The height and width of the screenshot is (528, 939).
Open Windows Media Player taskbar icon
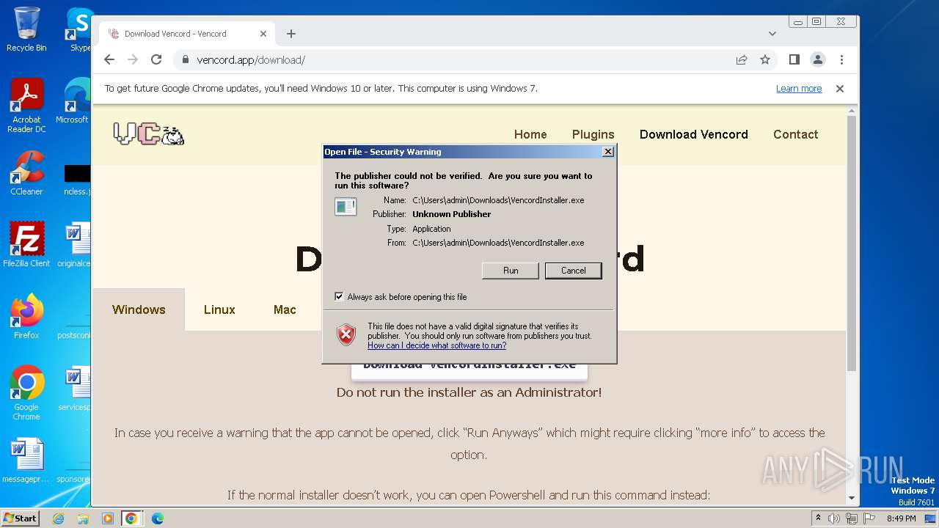tap(107, 518)
